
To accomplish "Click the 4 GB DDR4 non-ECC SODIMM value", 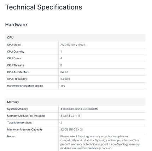I will (80, 109).
